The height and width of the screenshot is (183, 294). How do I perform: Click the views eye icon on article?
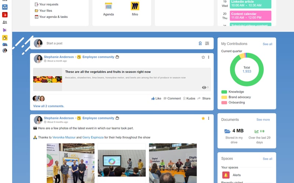pos(204,87)
